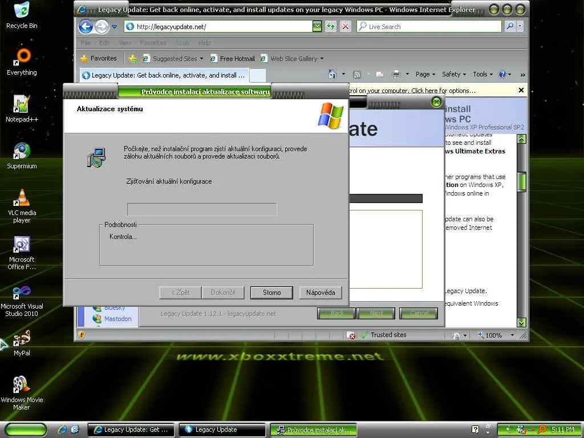Screen dimensions: 584x438
Task: Switch to Průvodce instalací taskbar item
Action: point(313,430)
